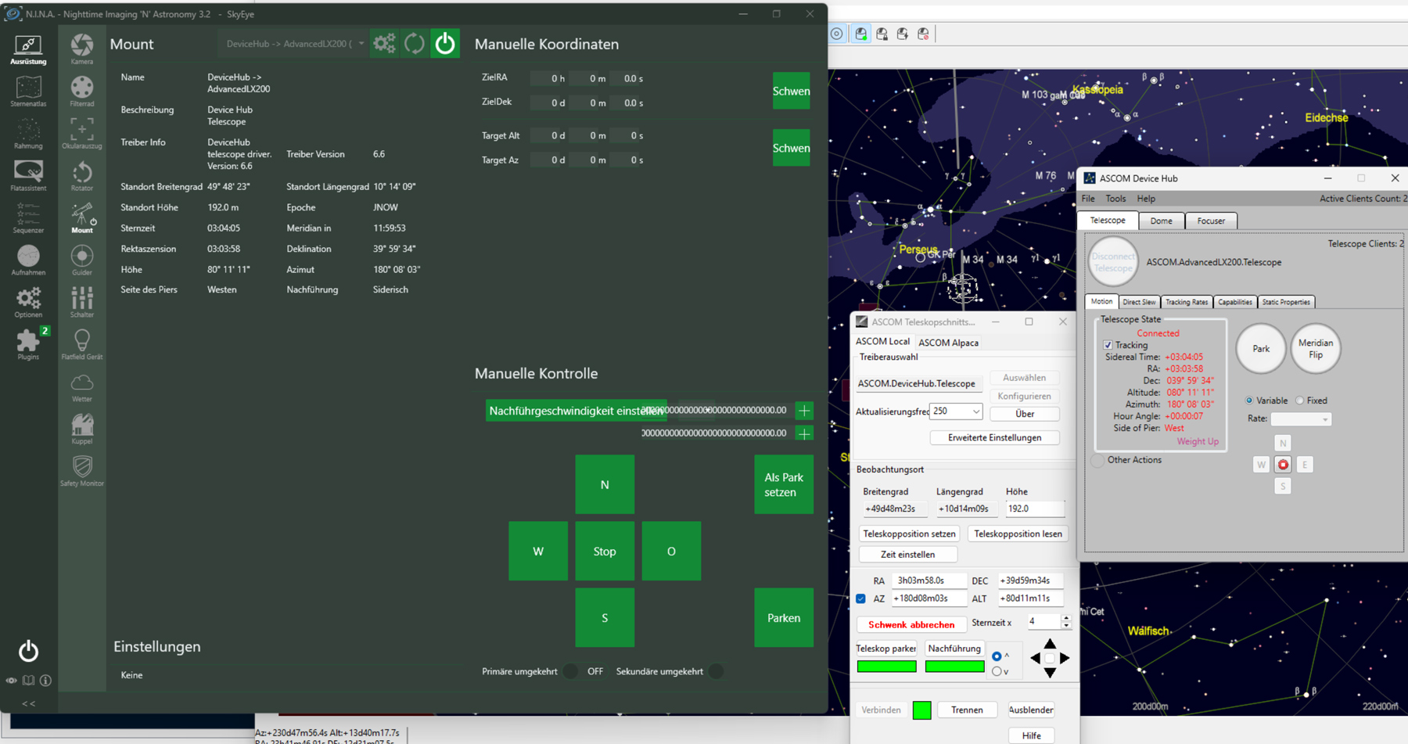
Task: Open the Help menu in ASCOM Device Hub
Action: coord(1146,199)
